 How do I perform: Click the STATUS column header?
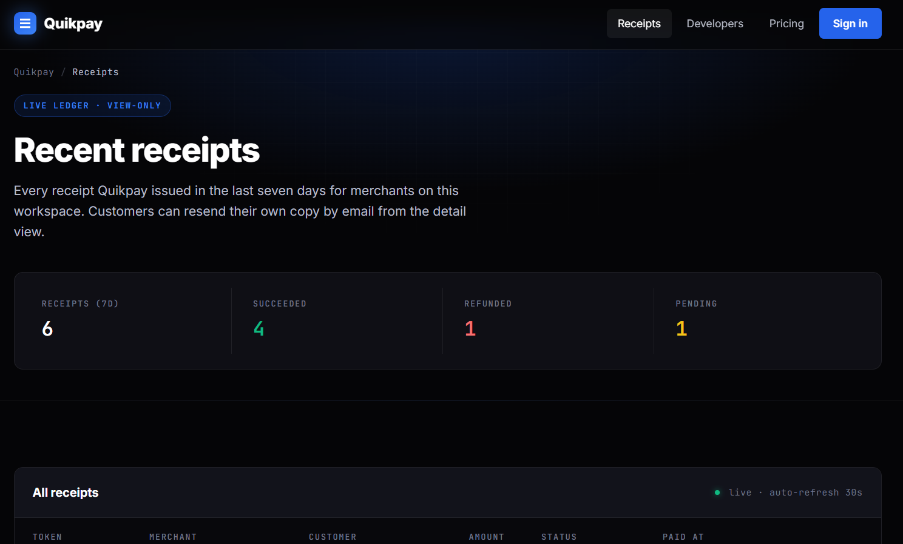click(559, 537)
